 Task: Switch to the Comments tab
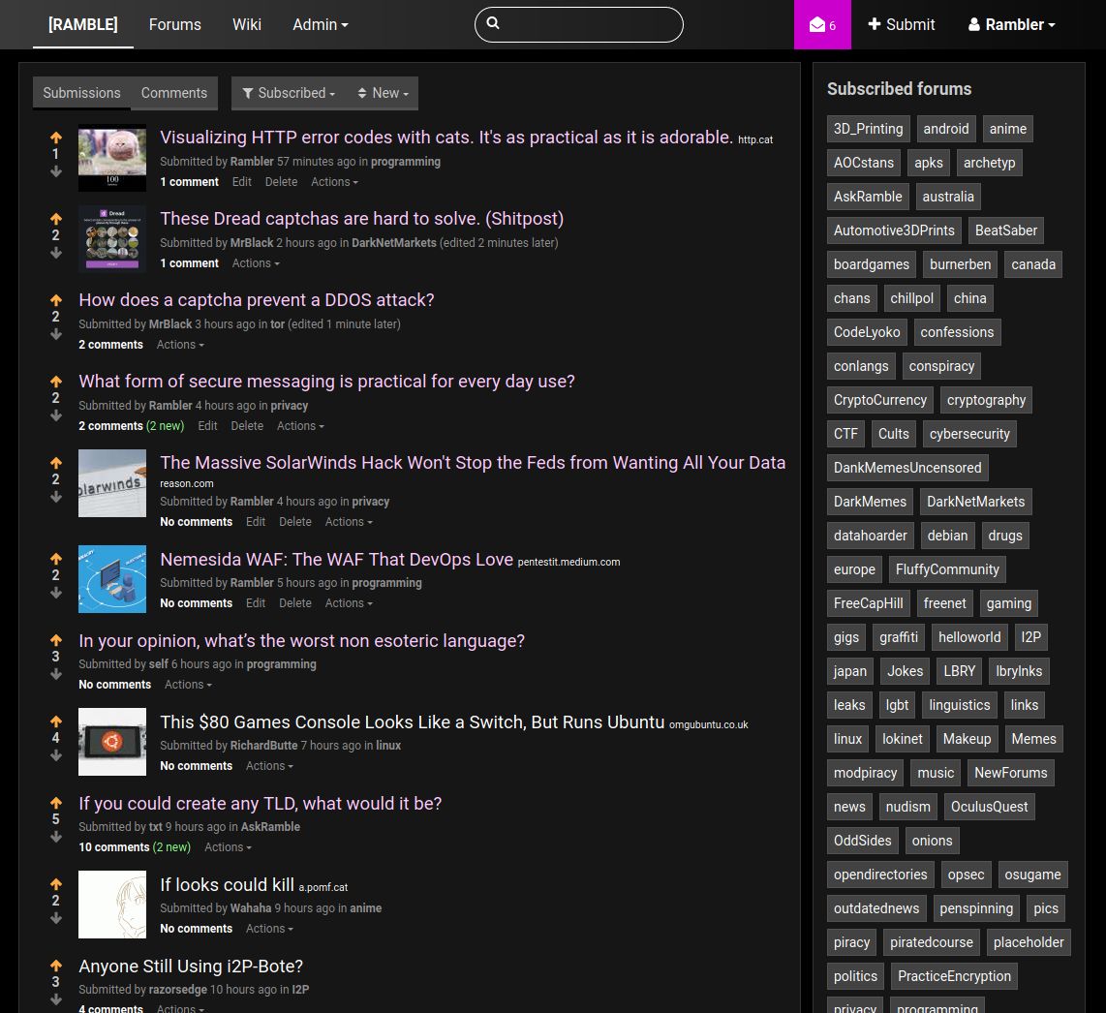pyautogui.click(x=173, y=93)
